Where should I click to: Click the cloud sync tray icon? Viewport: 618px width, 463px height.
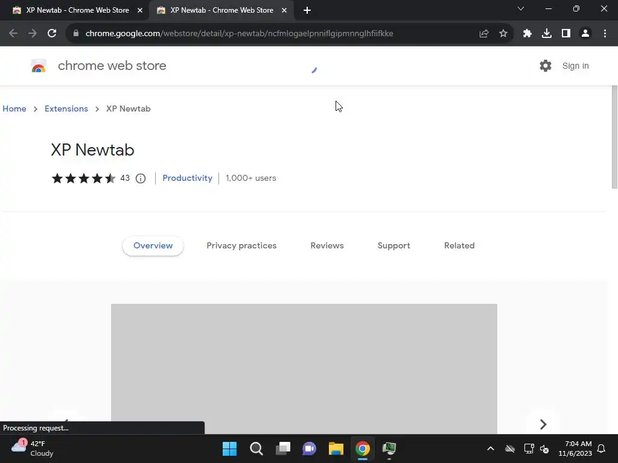tap(510, 449)
